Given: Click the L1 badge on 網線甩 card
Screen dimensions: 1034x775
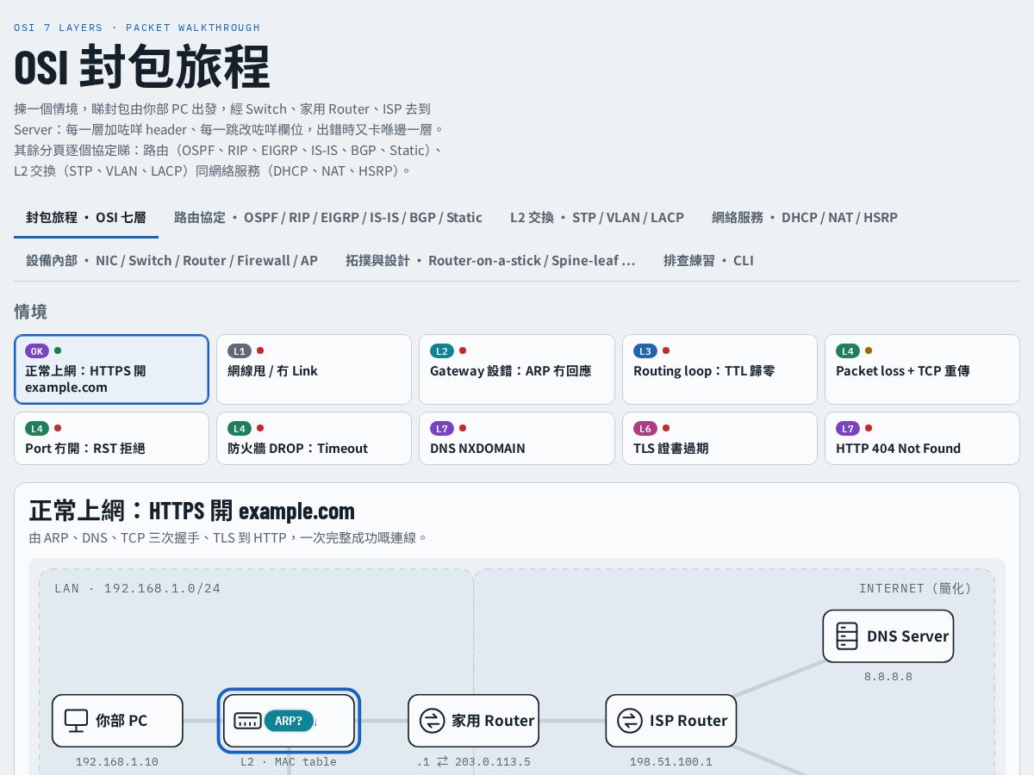Looking at the screenshot, I should point(240,351).
